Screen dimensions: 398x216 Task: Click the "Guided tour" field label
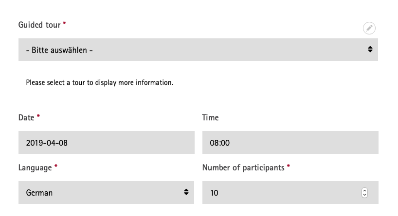coord(39,24)
